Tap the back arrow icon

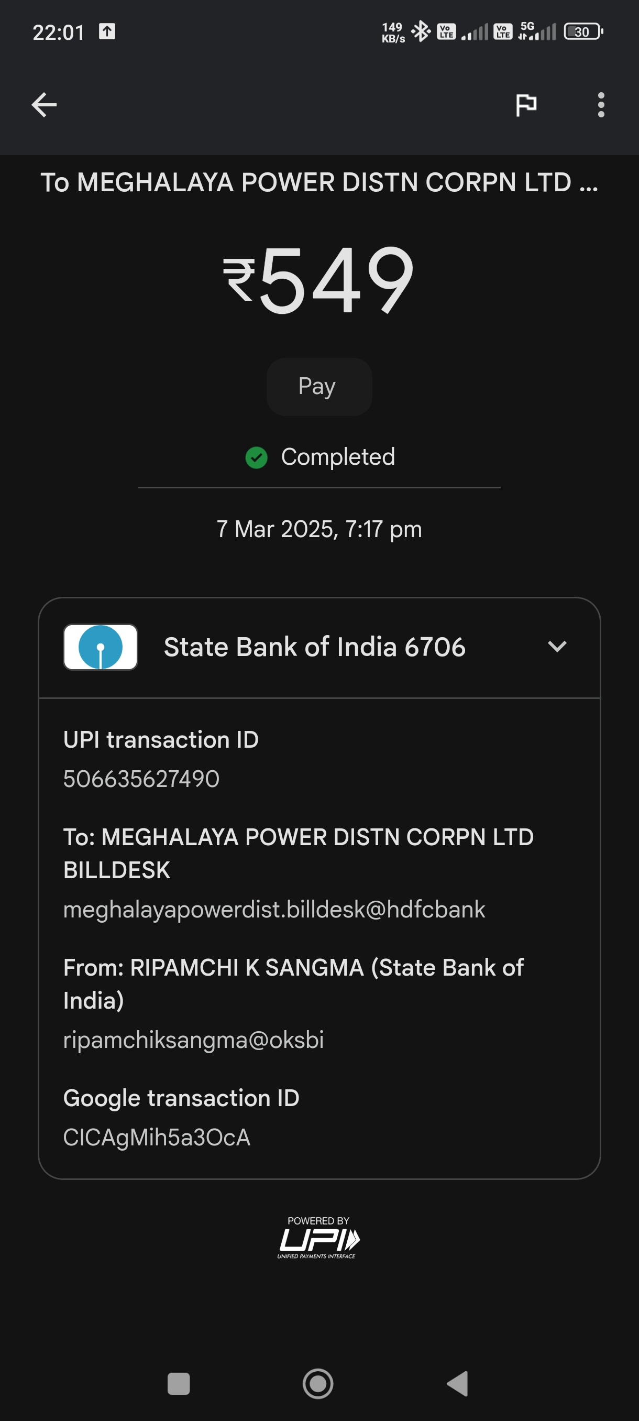coord(44,105)
